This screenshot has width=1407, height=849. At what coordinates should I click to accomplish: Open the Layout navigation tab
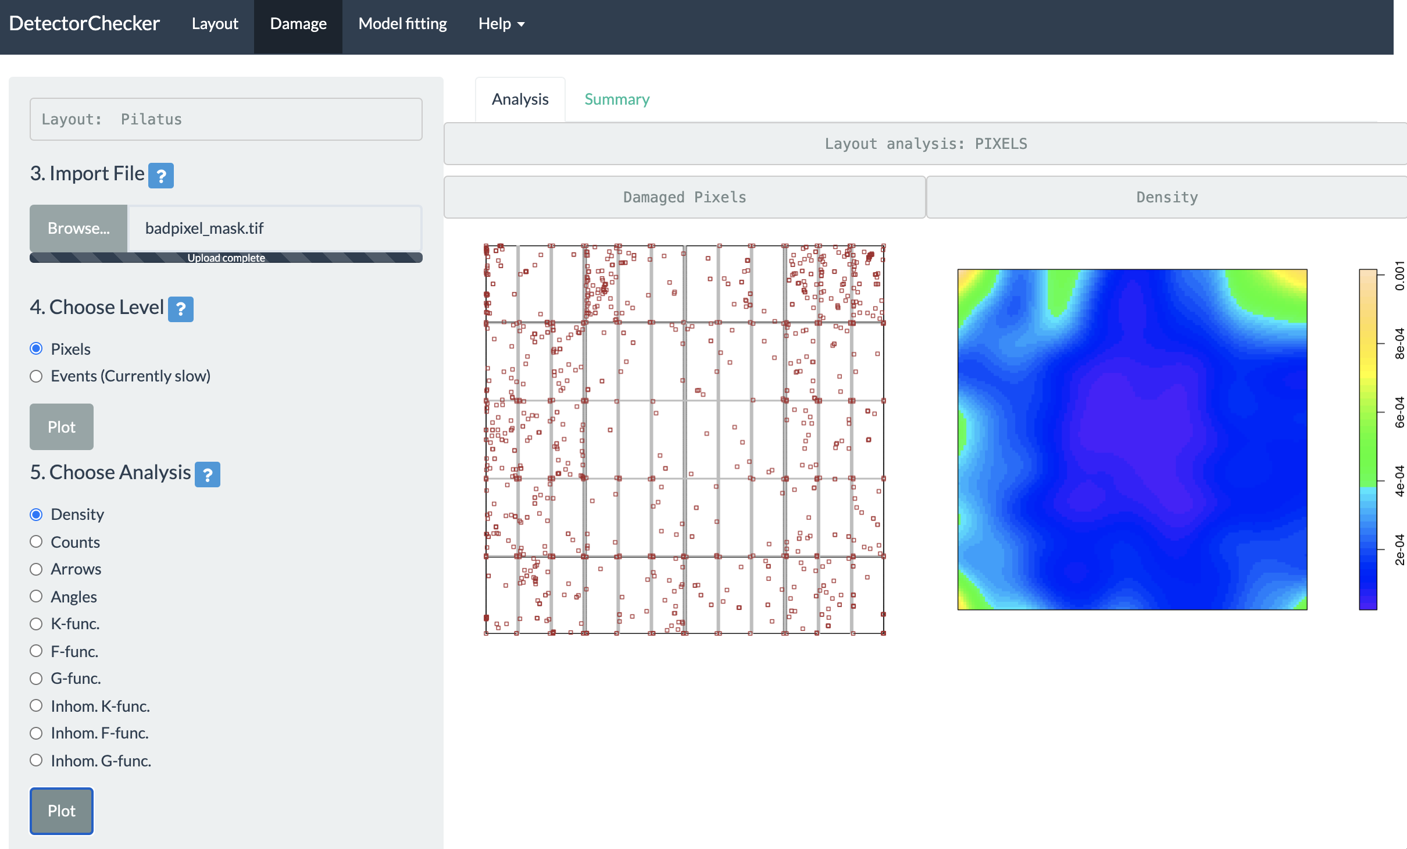215,24
